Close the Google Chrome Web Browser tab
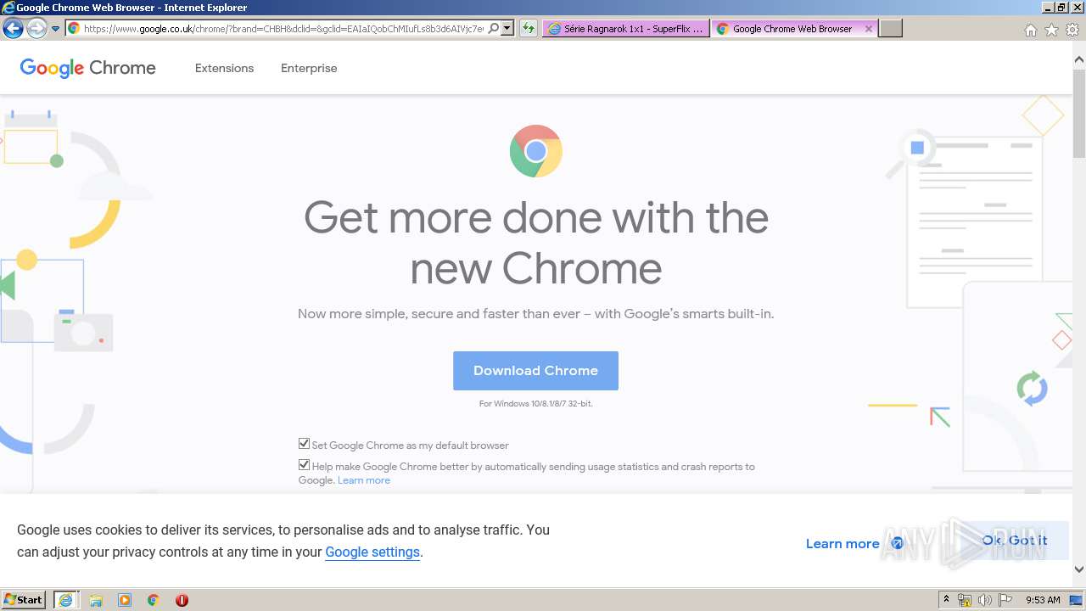This screenshot has height=611, width=1086. [868, 28]
